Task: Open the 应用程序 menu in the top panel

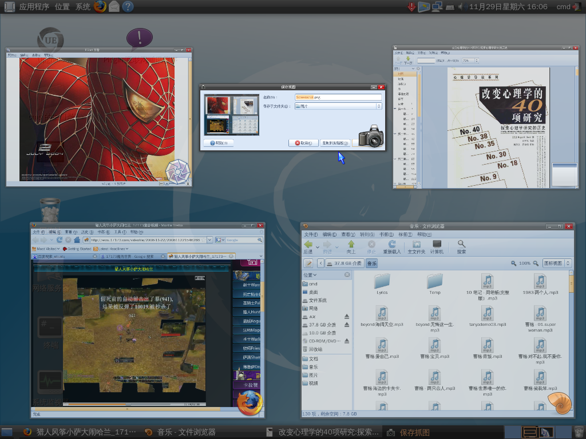Action: [34, 7]
